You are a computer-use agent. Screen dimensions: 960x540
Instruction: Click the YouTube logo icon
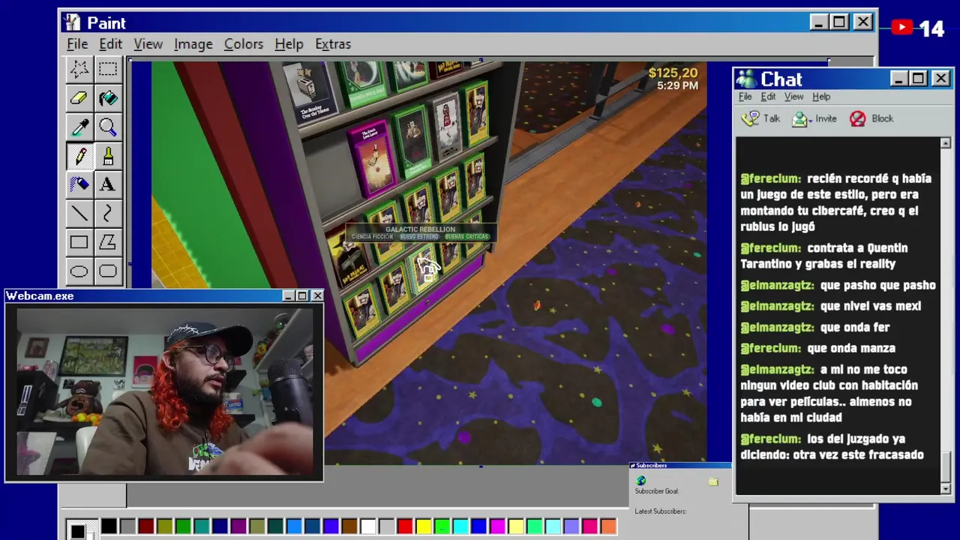point(901,28)
